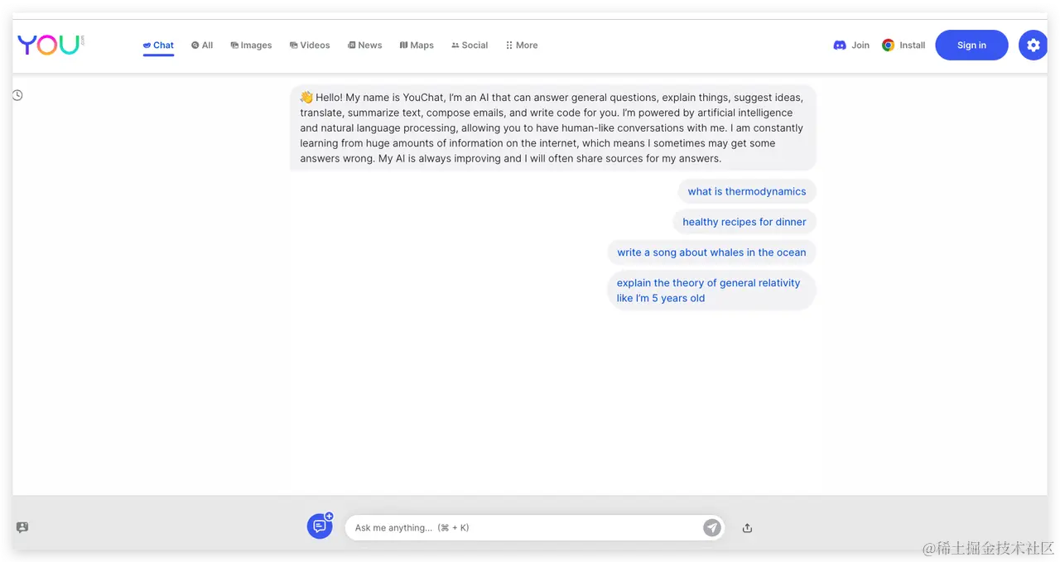Click the Install Chrome extension link
This screenshot has width=1060, height=562.
903,46
